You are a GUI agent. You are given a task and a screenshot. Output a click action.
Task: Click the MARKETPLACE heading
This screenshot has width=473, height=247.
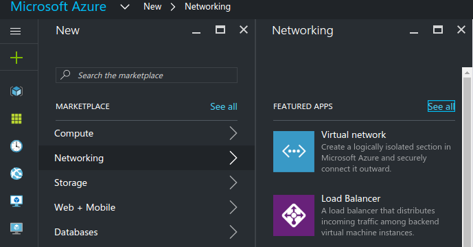82,106
